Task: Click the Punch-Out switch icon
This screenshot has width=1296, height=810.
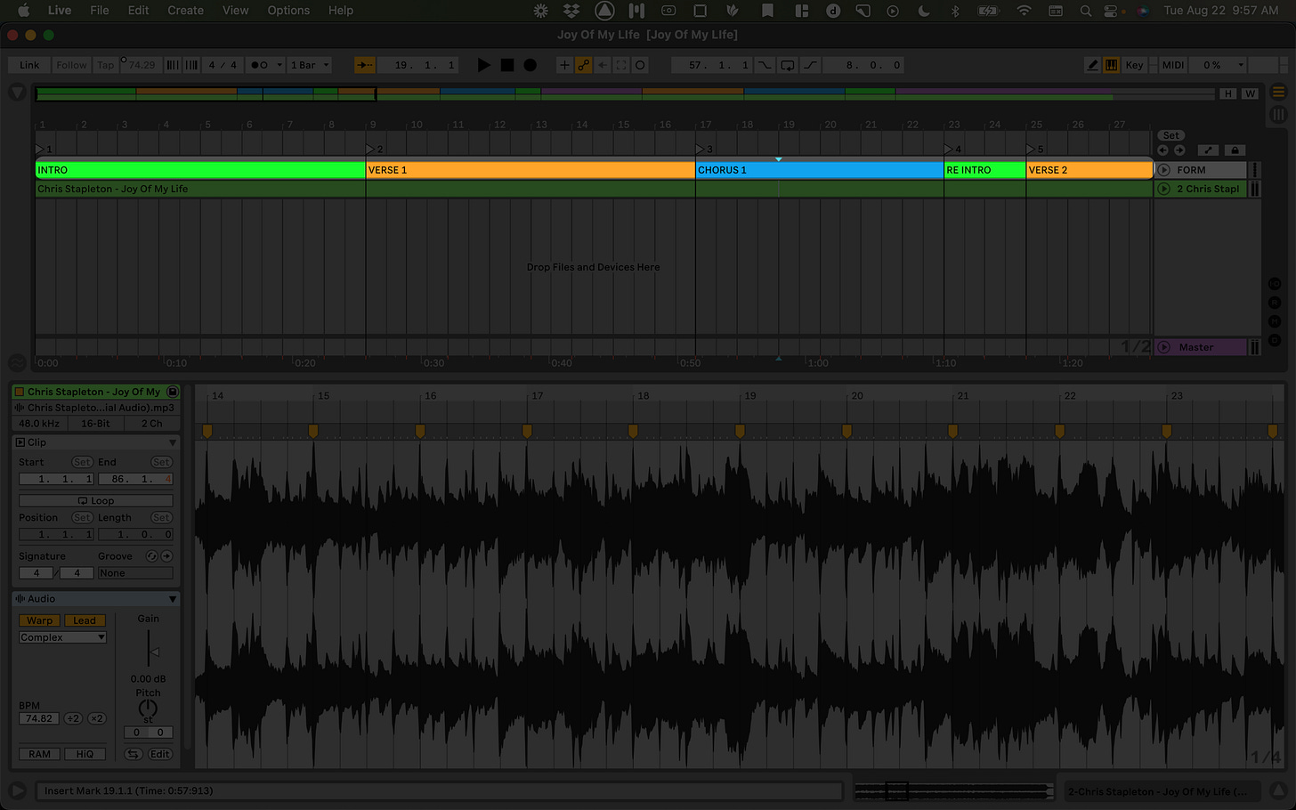Action: coord(810,65)
